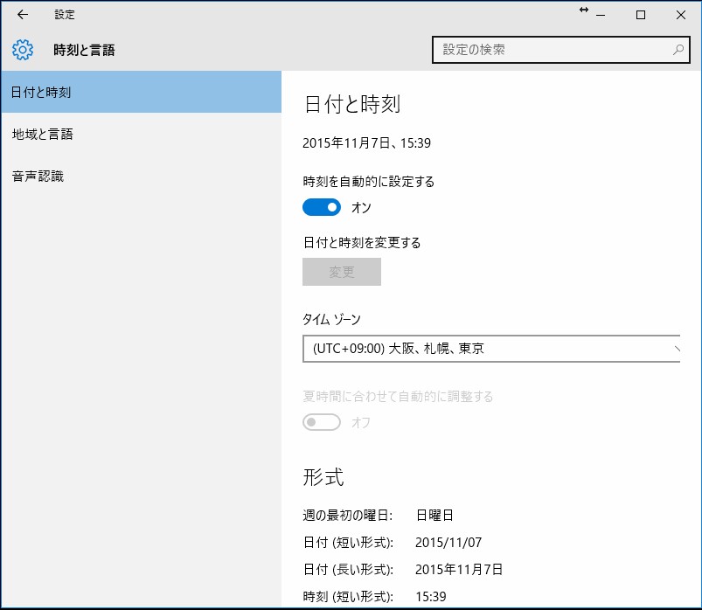This screenshot has height=610, width=702.
Task: Turn off the 時刻を自動的に設定する toggle
Action: tap(321, 207)
